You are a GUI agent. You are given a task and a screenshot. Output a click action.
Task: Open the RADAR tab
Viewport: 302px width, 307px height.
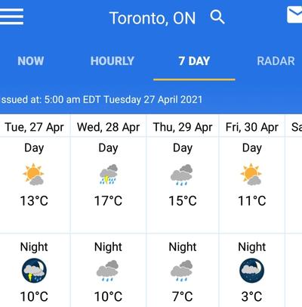(276, 61)
